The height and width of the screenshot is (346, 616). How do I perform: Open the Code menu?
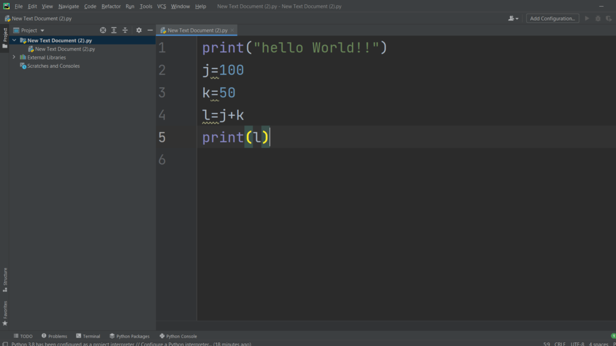coord(90,6)
